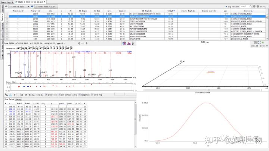Screen dimensions: 269x151
Task: Select the row with -10lgP 61.52
Action: [x=136, y=19]
